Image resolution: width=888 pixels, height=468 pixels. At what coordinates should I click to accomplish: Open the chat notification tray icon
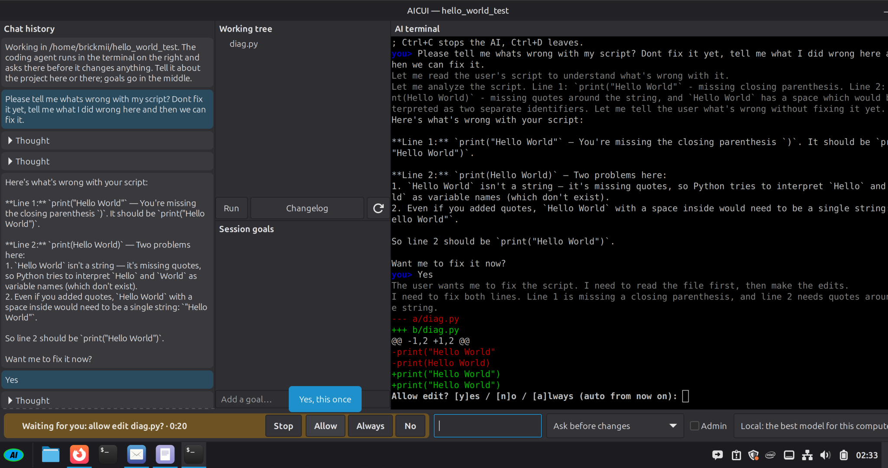pyautogui.click(x=718, y=455)
